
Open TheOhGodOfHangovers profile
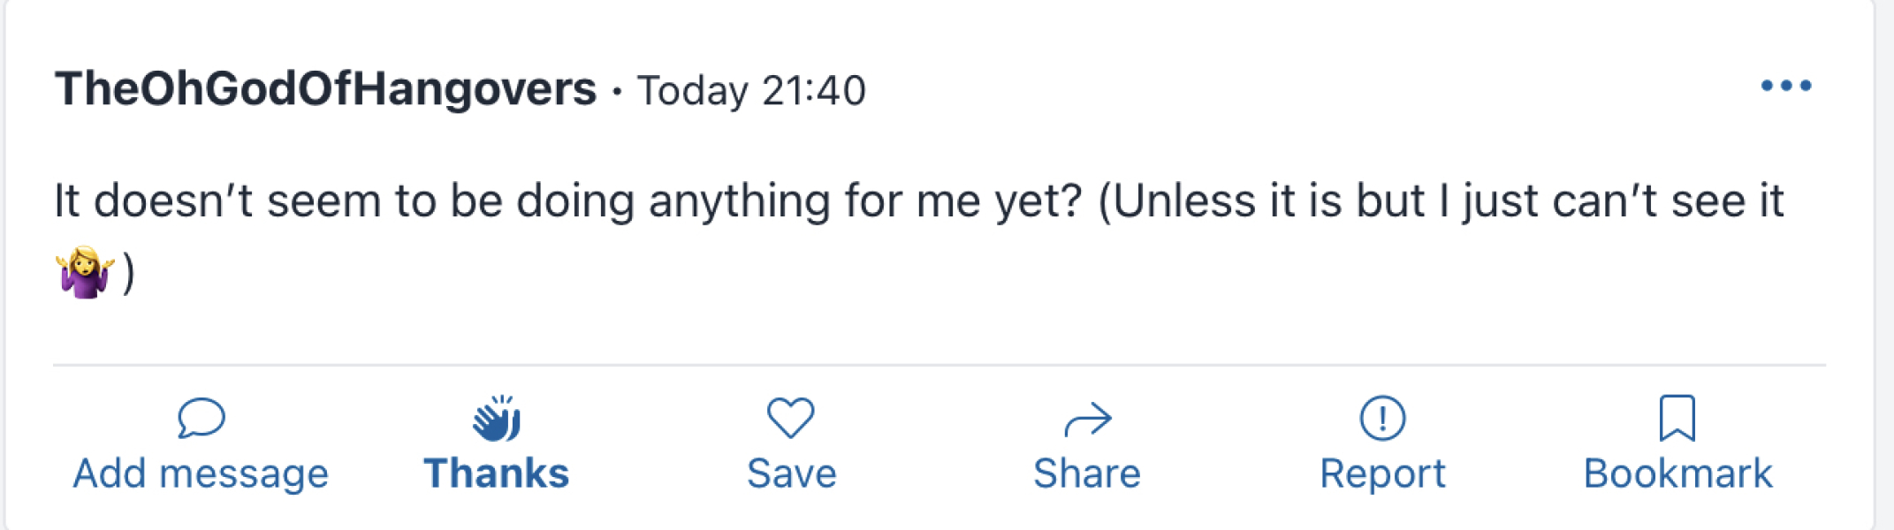[325, 87]
